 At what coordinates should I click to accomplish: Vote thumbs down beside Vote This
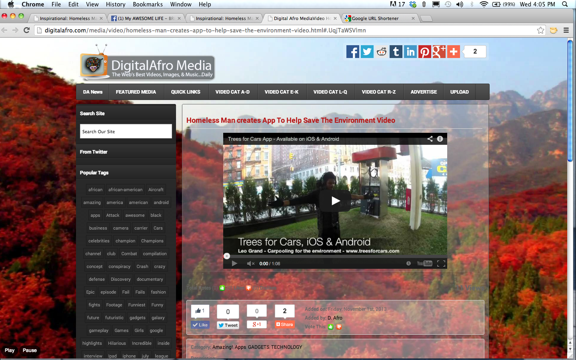[x=339, y=327]
